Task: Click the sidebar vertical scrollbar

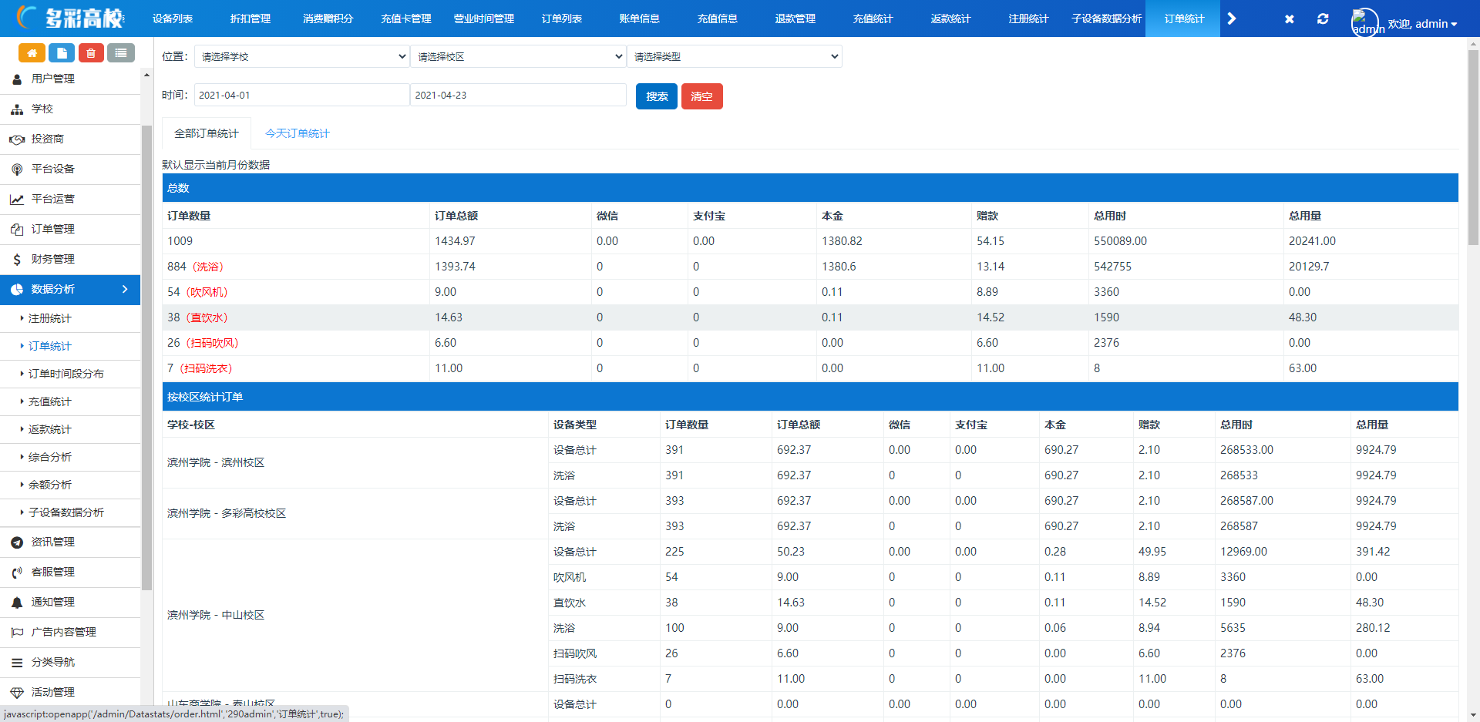Action: point(146,357)
